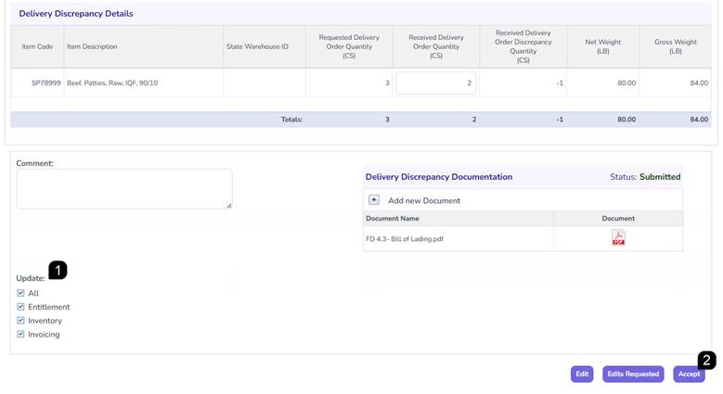Click the plus icon to add document
This screenshot has width=723, height=394.
tap(373, 200)
